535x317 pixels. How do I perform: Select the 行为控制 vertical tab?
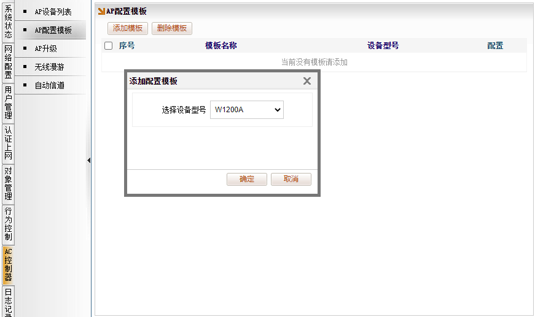click(8, 224)
